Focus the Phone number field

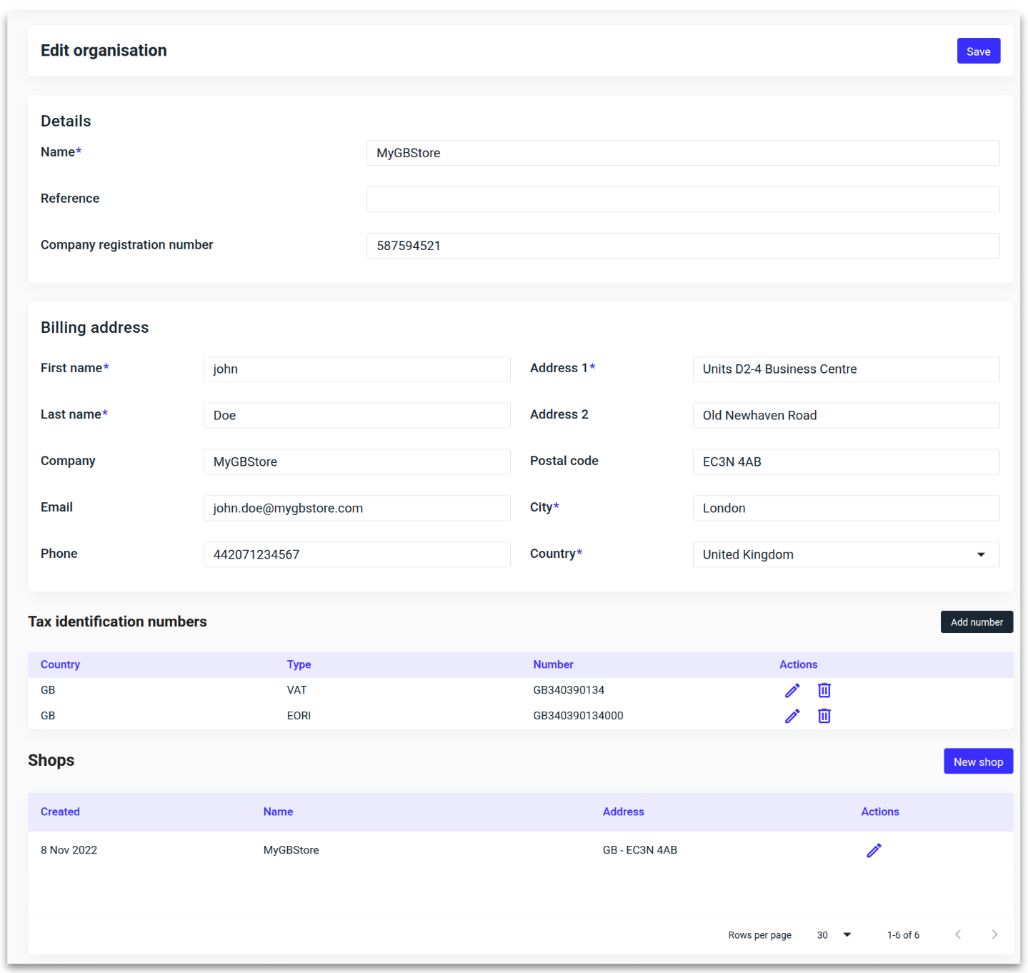pos(356,554)
